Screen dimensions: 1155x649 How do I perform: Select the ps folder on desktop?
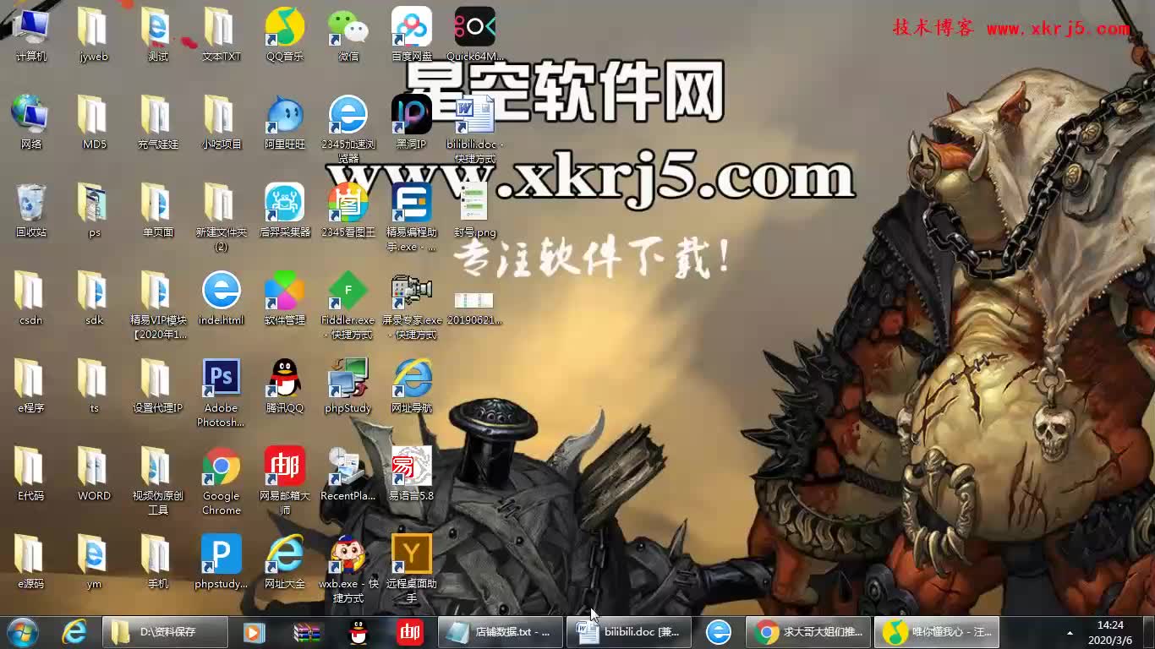click(x=94, y=210)
